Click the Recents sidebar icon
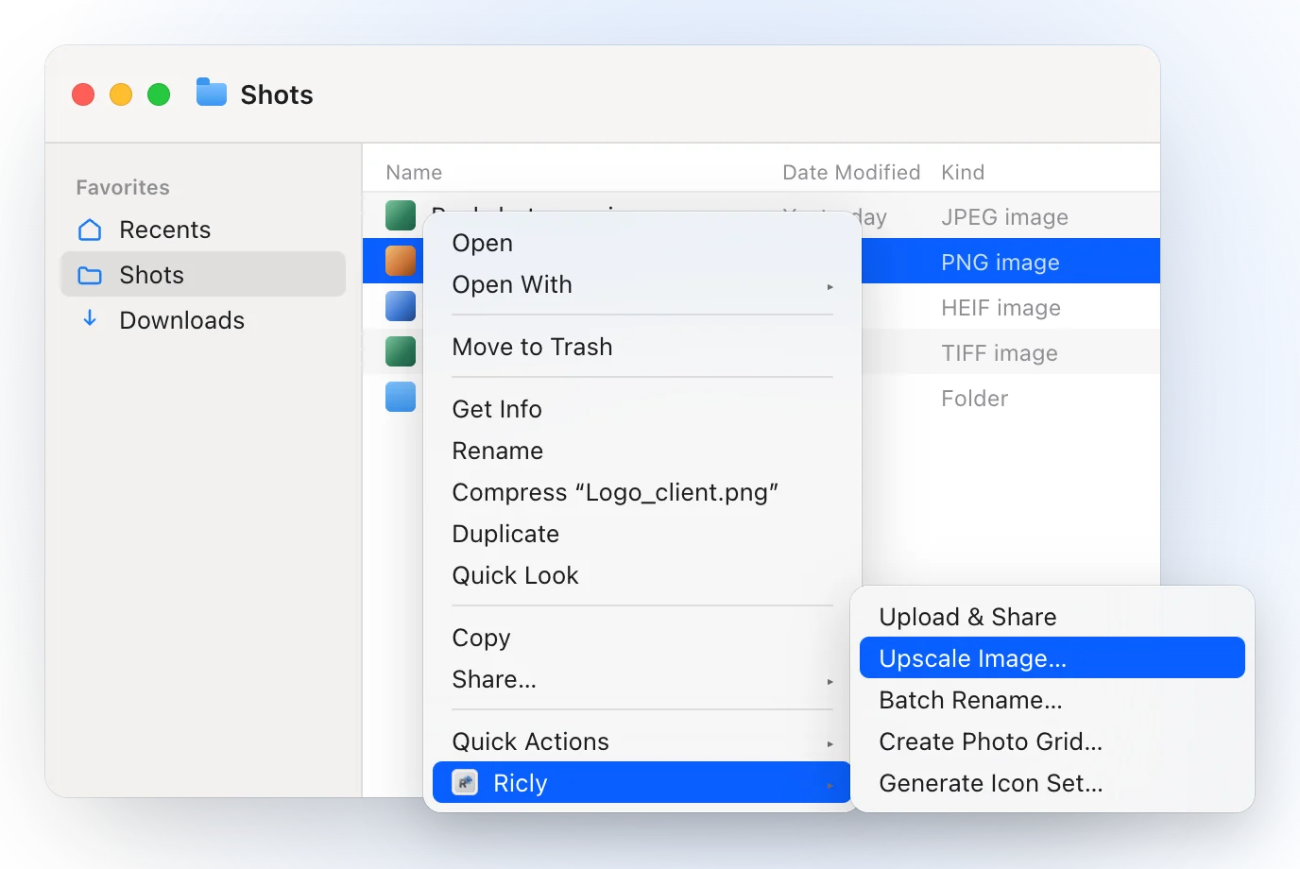 click(x=90, y=230)
